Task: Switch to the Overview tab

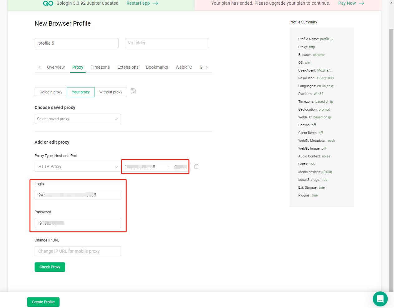Action: coord(56,67)
